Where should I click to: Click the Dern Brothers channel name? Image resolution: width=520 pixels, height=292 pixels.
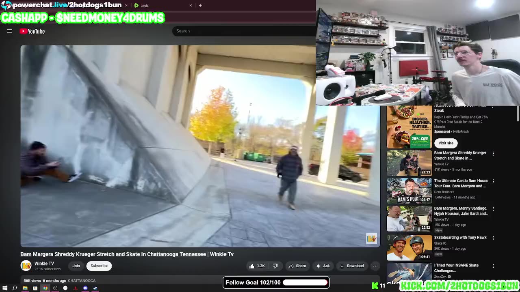tap(444, 192)
